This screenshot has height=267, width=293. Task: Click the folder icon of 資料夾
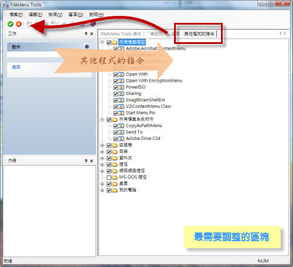[x=115, y=158]
